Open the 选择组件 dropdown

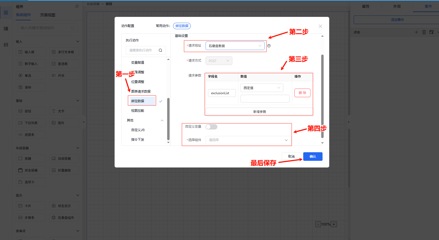248,140
